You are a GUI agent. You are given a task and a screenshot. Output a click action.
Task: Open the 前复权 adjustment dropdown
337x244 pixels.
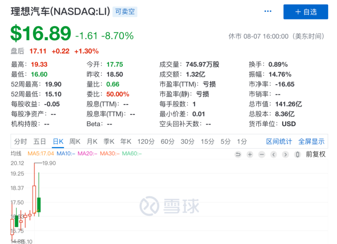click(x=316, y=154)
